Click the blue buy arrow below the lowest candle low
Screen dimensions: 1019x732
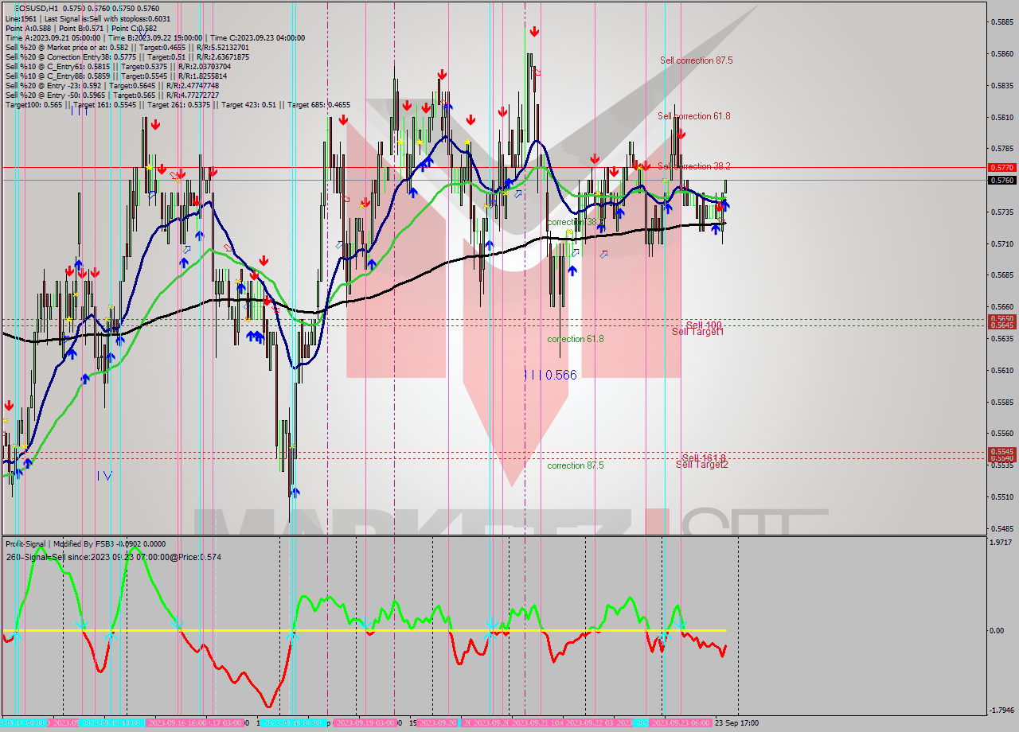(x=295, y=493)
